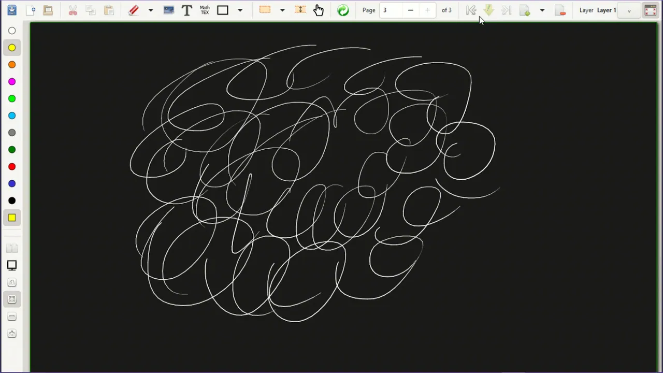Pick the light green color swatch
The height and width of the screenshot is (373, 663).
(12, 98)
